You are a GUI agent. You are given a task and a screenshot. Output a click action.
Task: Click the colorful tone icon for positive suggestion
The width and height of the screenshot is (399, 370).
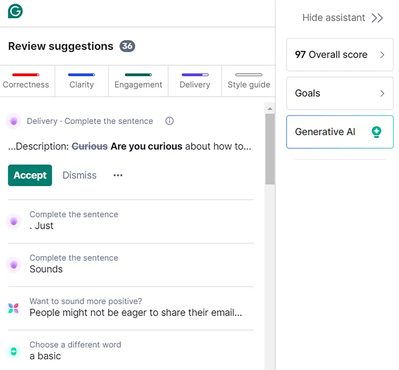coord(14,308)
